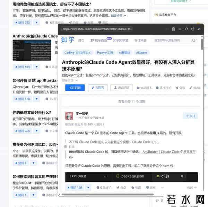
Task: Select the AIAgent topic tag
Action: 141,53
